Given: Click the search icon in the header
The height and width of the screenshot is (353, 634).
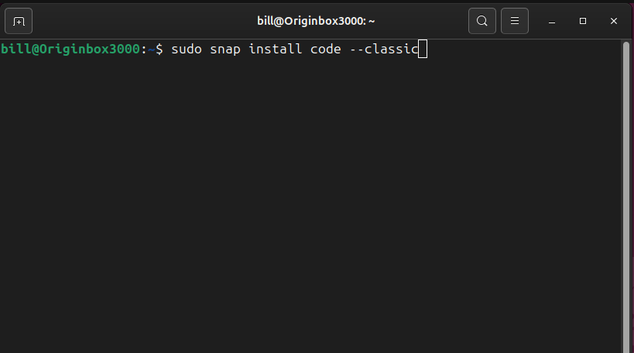Looking at the screenshot, I should point(481,21).
